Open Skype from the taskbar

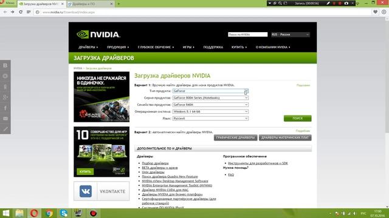[64, 213]
